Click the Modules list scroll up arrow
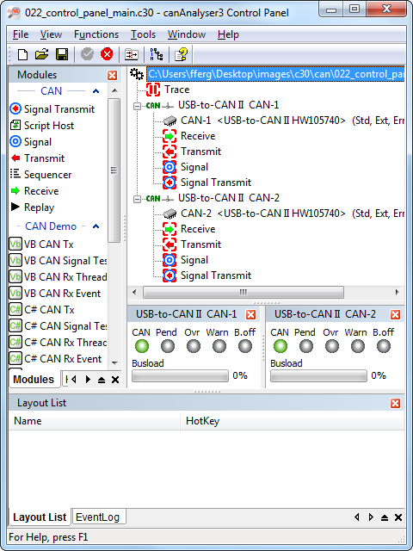The height and width of the screenshot is (551, 413). point(114,91)
